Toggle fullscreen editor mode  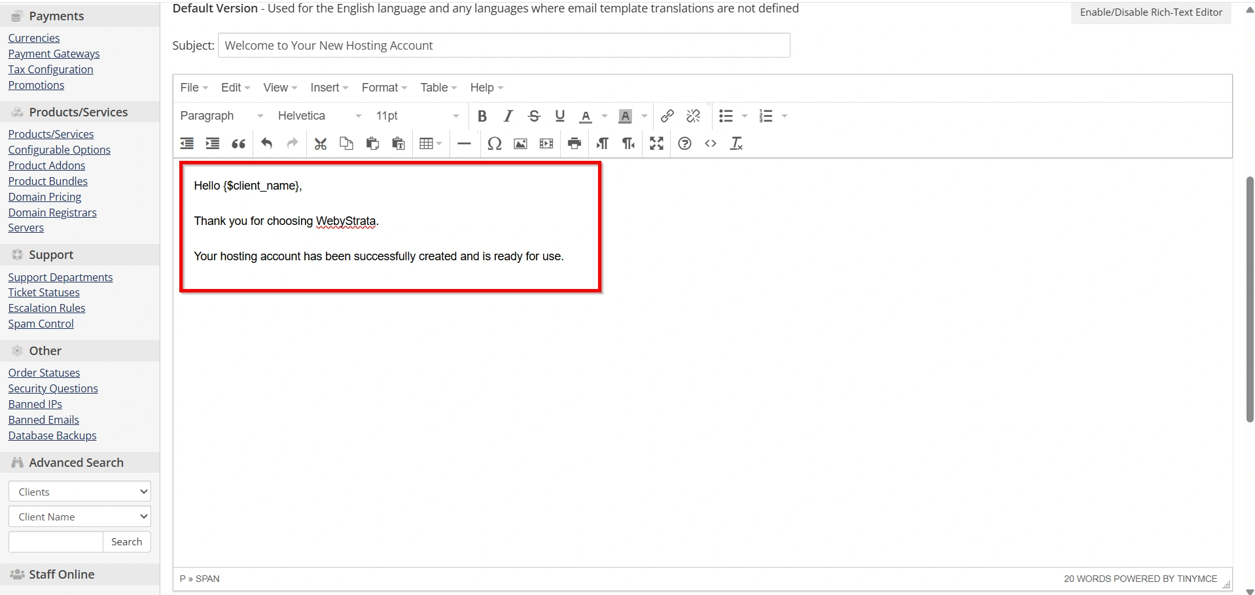click(657, 144)
